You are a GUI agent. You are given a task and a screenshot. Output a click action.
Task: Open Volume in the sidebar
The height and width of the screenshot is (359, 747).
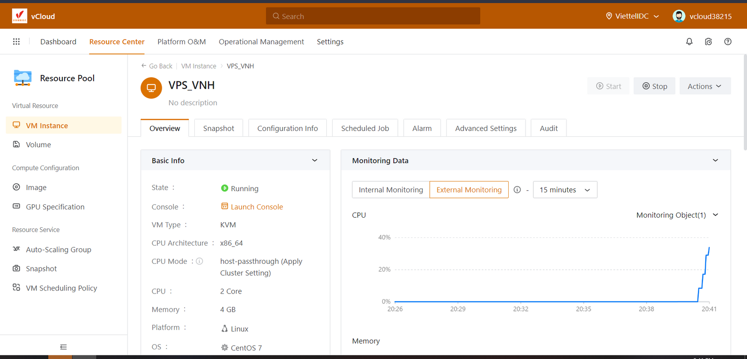(x=64, y=145)
